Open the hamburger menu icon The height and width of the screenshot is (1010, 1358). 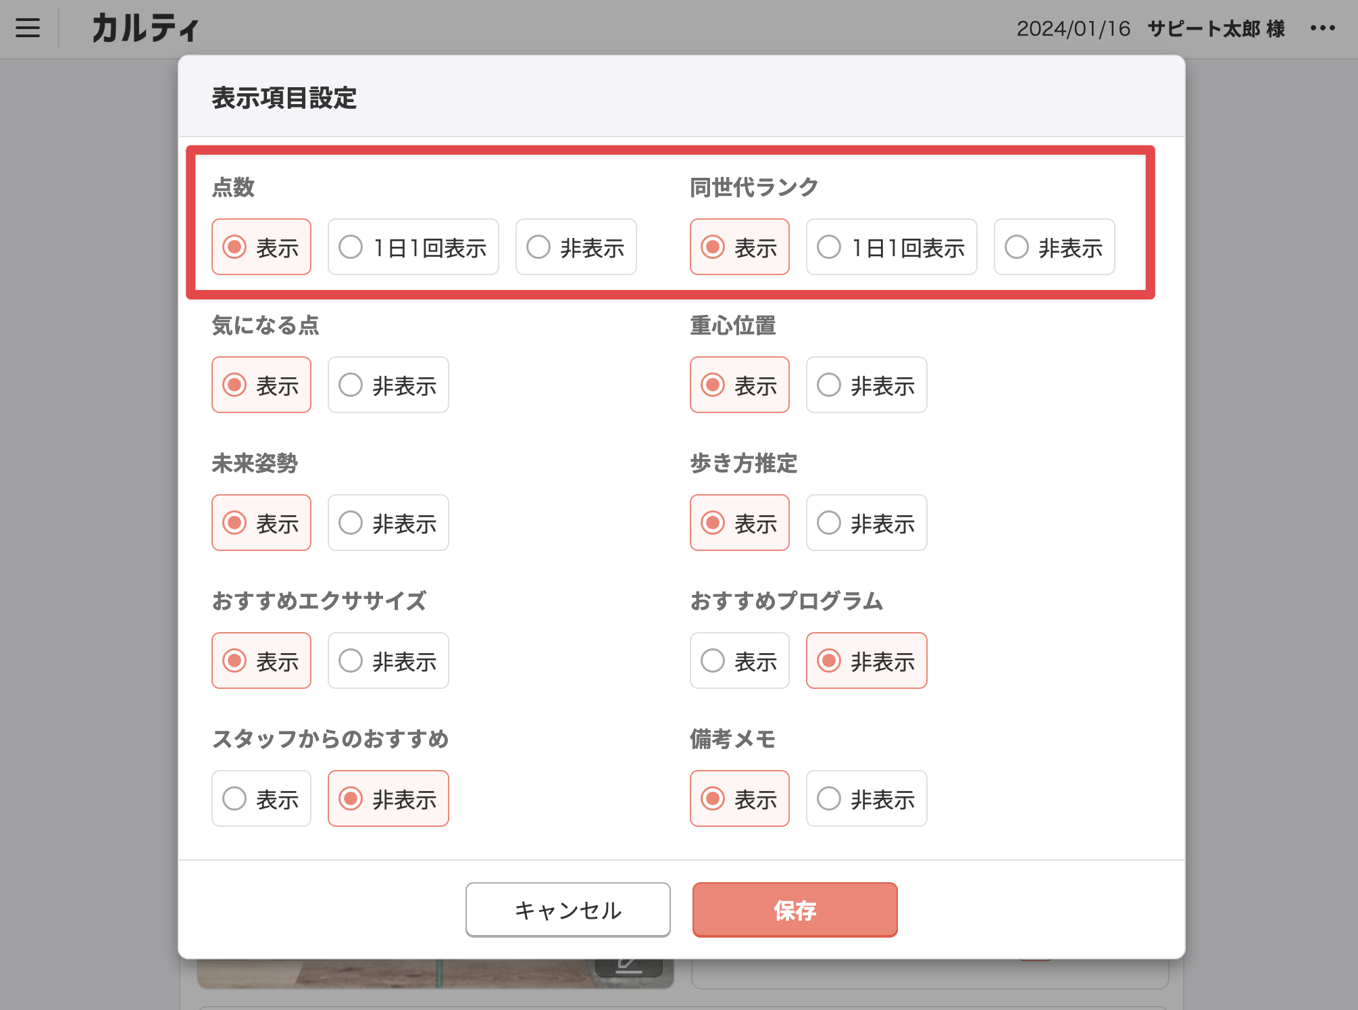28,28
